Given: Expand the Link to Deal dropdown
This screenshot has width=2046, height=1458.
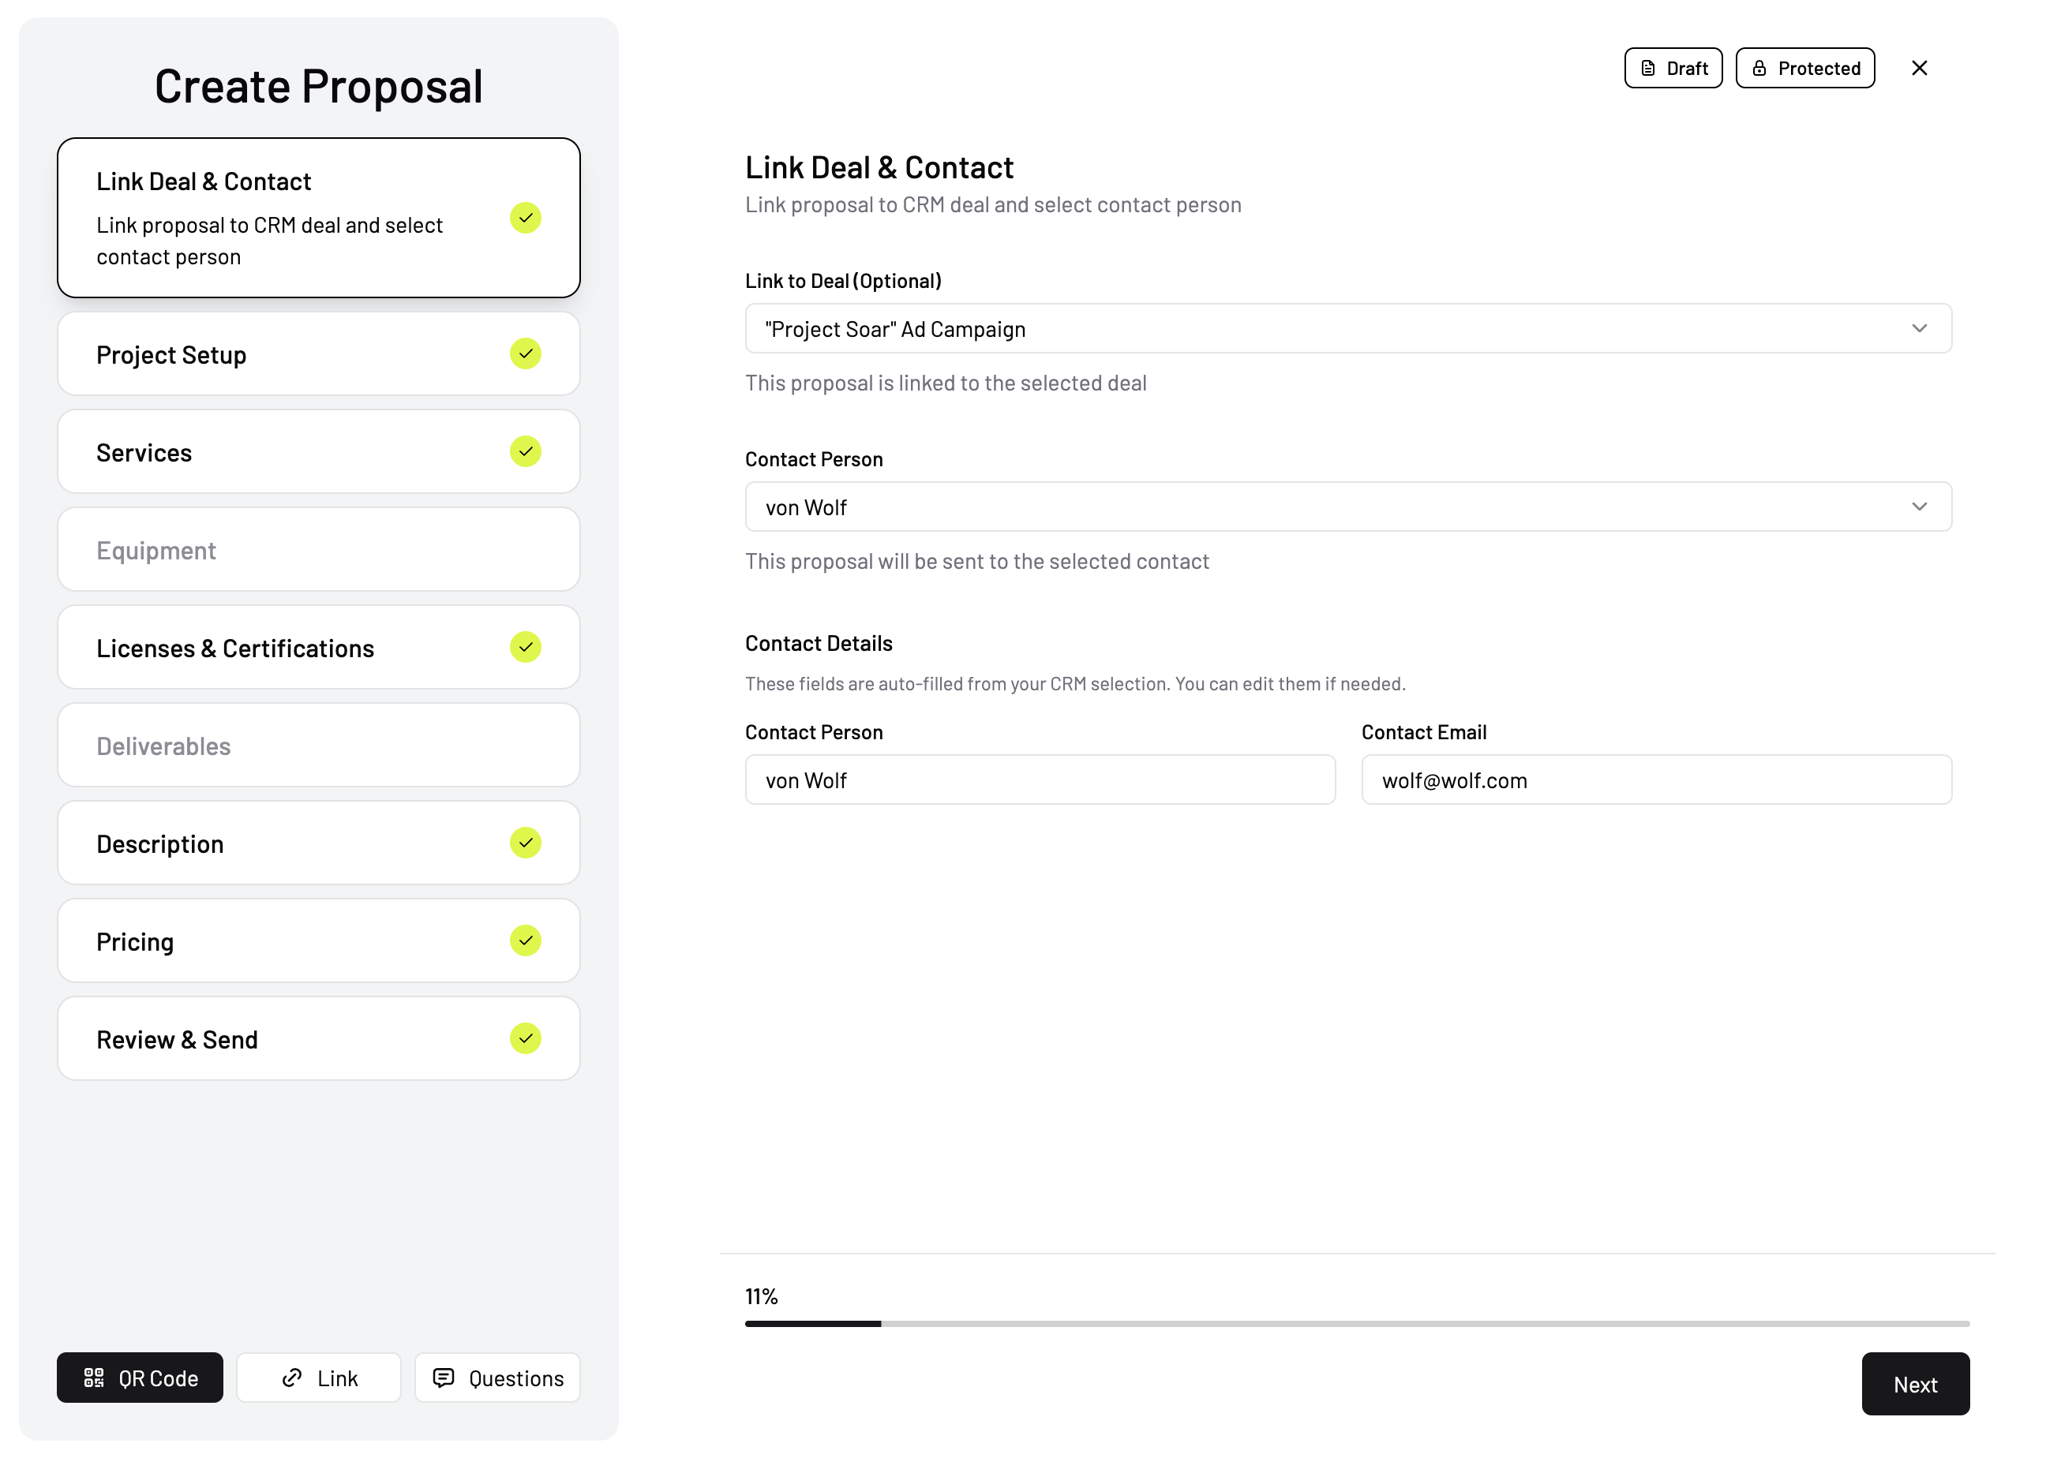Looking at the screenshot, I should (x=1347, y=328).
